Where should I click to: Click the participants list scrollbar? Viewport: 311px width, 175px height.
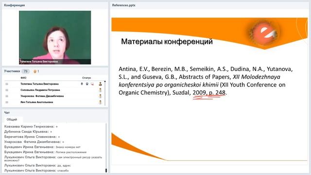105,93
